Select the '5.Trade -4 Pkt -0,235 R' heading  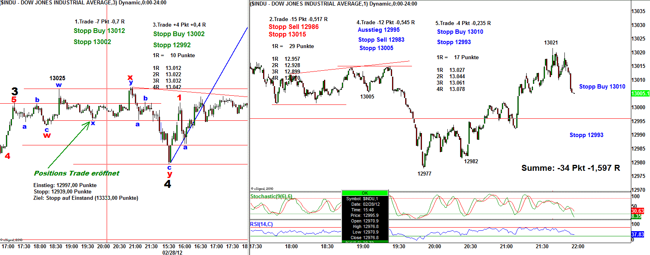[463, 23]
